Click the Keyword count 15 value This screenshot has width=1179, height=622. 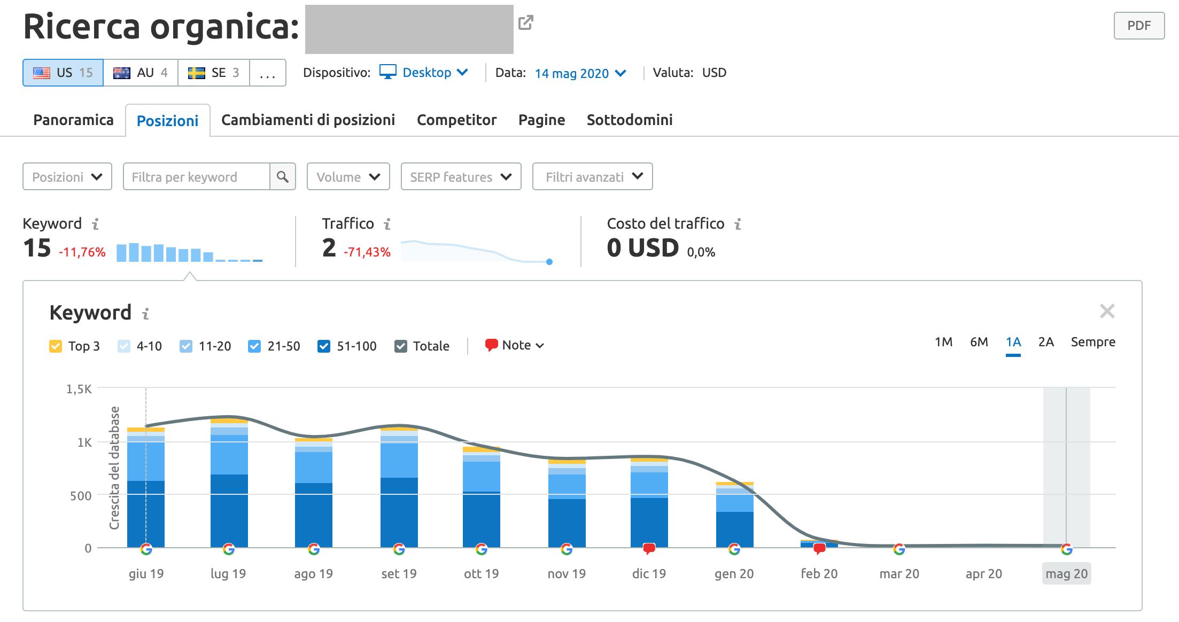(37, 248)
